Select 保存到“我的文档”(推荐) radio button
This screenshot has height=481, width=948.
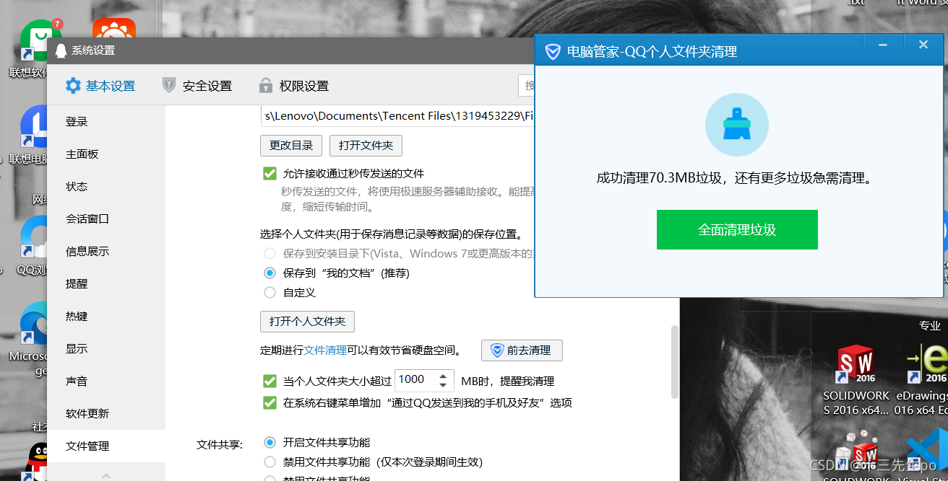coord(270,273)
